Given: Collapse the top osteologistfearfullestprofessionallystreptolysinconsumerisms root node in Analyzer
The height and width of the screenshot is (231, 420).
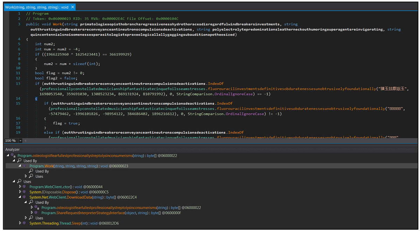Looking at the screenshot, I should click(x=8, y=156).
